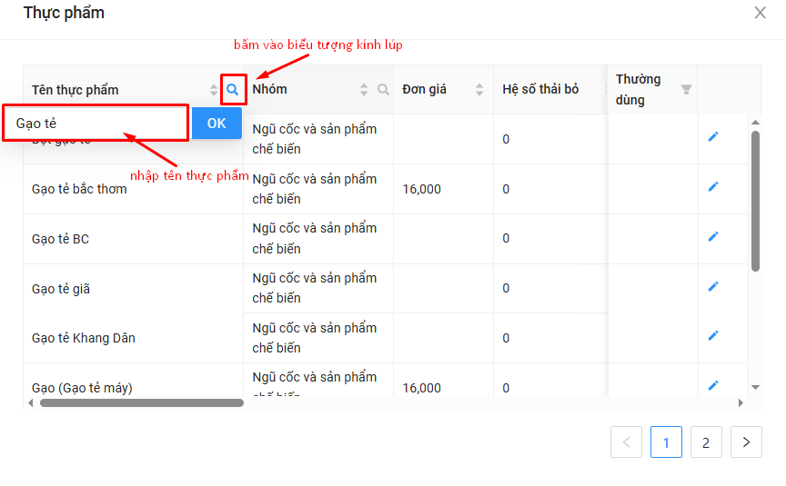786x486 pixels.
Task: Click the vertical scrollbar thumb of table
Action: coord(755,200)
